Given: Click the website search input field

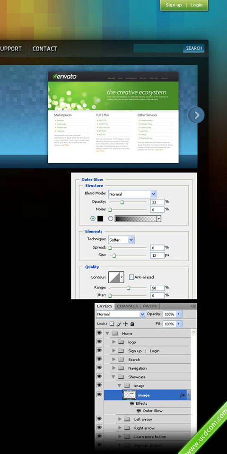Looking at the screenshot, I should (x=158, y=48).
